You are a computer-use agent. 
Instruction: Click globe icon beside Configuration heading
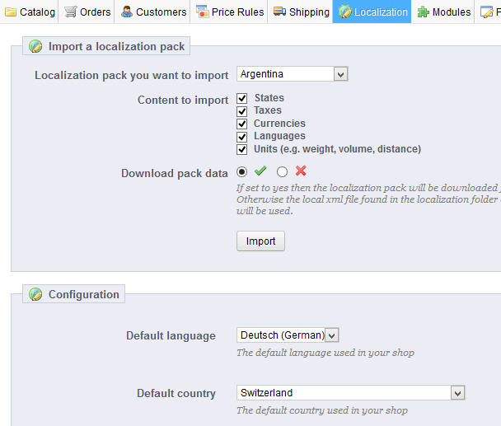(35, 294)
